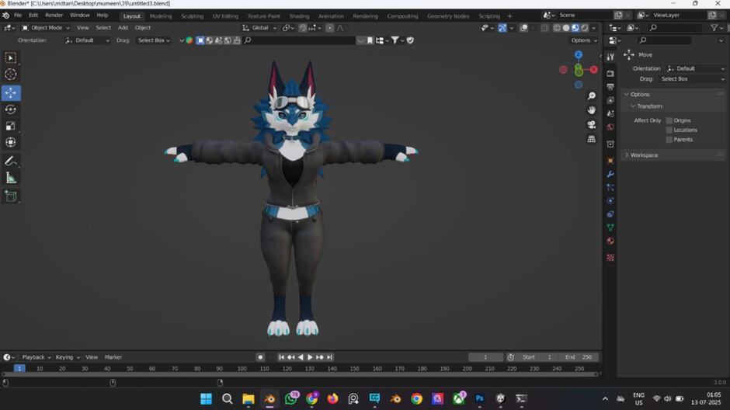The width and height of the screenshot is (730, 410).
Task: Jump to the timeline start frame button
Action: click(x=281, y=357)
